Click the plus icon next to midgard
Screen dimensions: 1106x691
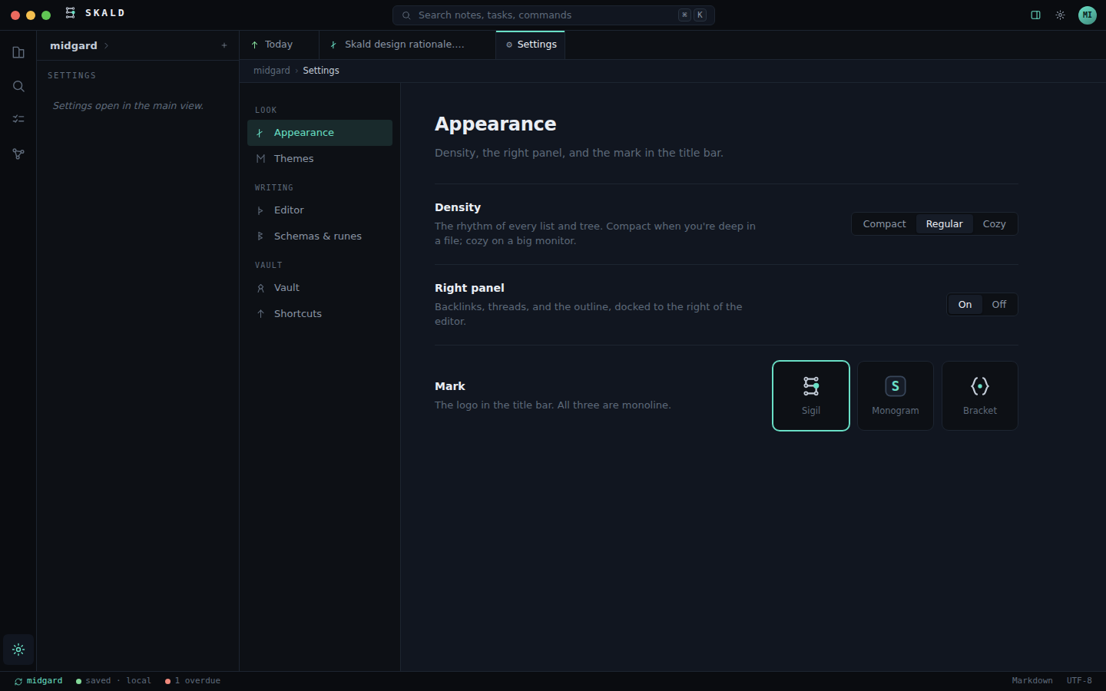pos(224,45)
